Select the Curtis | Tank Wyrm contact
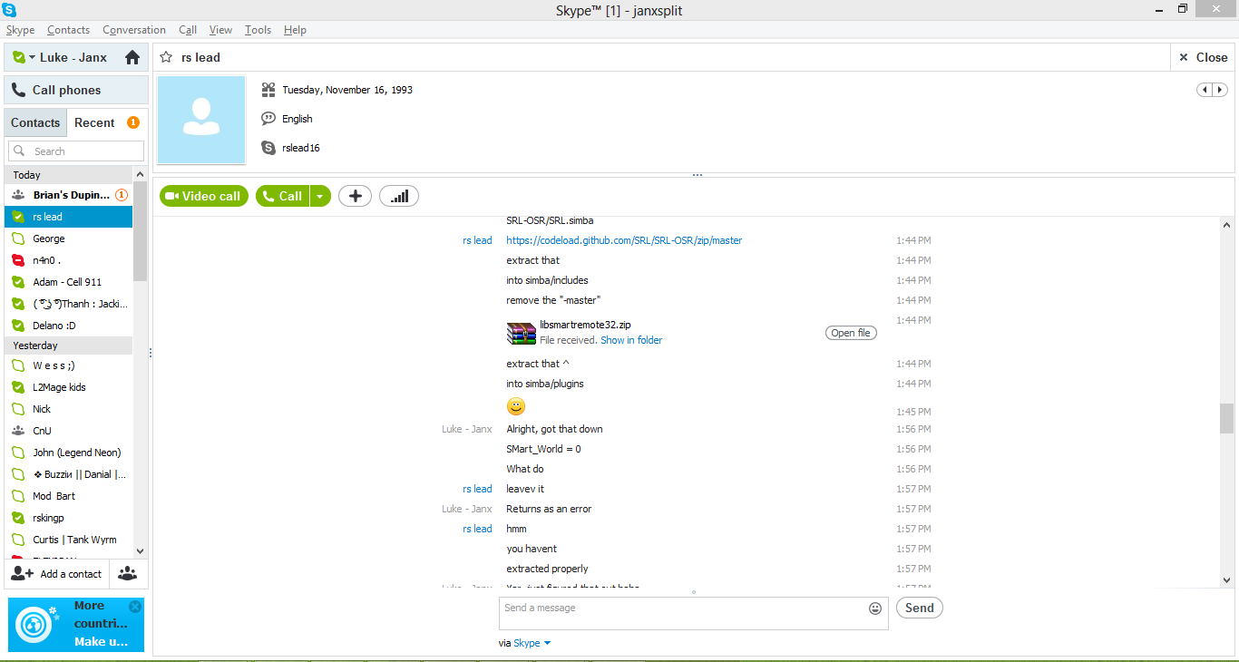The image size is (1239, 662). click(69, 540)
